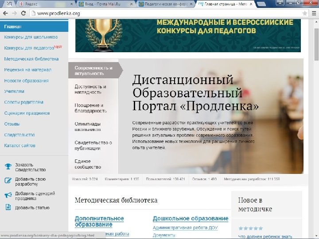This screenshot has width=319, height=239.
Task: Close the Главная страница tab
Action: coord(251,4)
